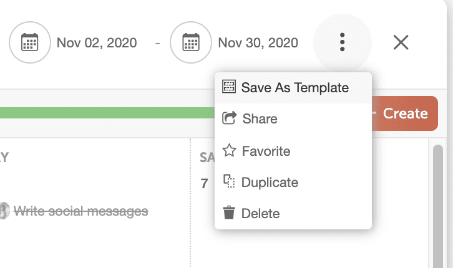Click the Delete trash can icon
The height and width of the screenshot is (268, 453).
(x=230, y=213)
